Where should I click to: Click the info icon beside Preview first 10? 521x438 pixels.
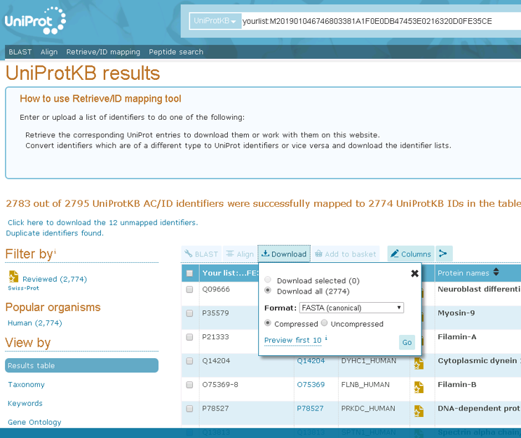[x=326, y=338]
